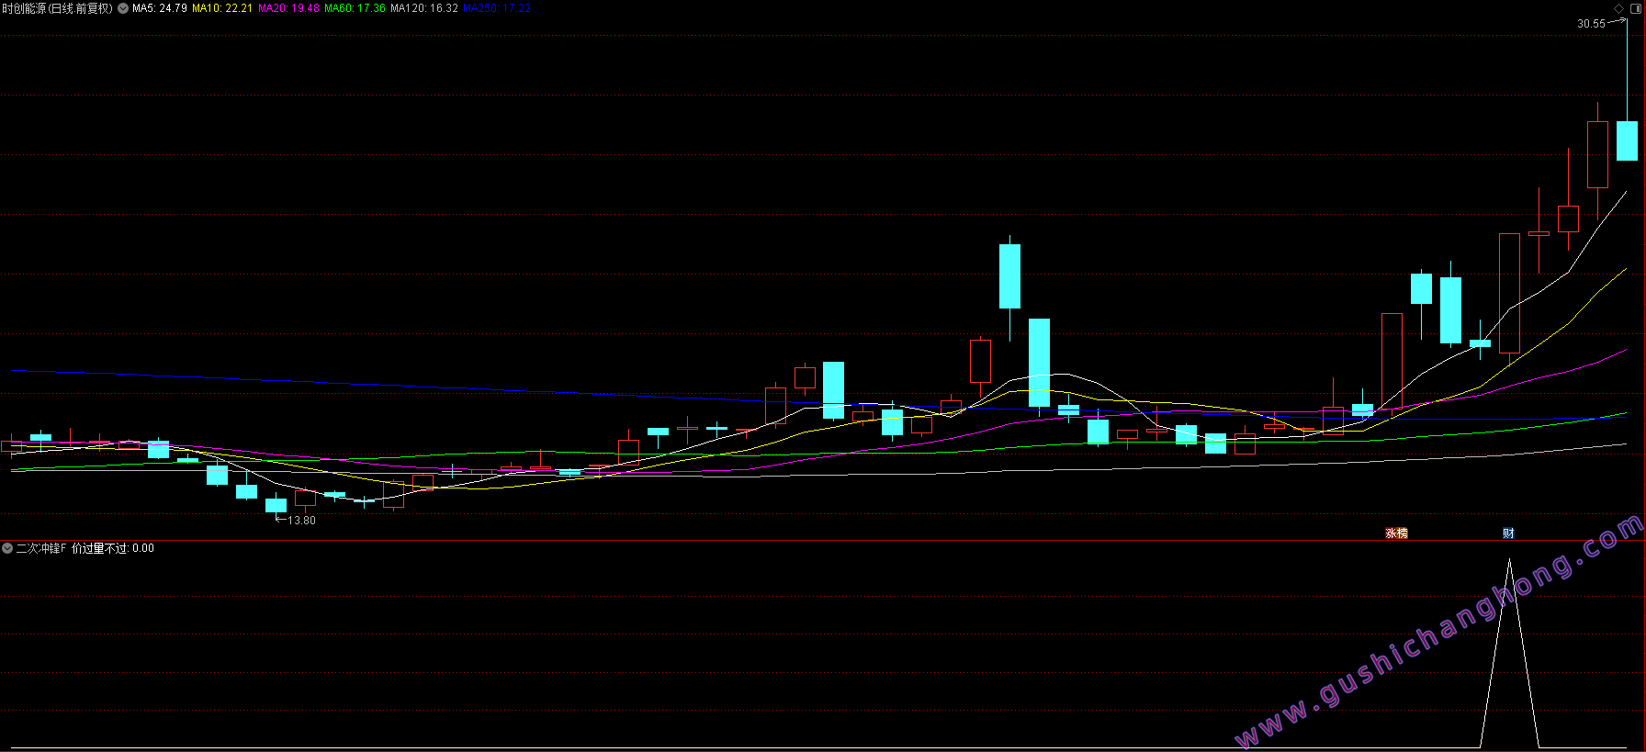Click the 13.80 low price label
This screenshot has width=1646, height=752.
301,521
